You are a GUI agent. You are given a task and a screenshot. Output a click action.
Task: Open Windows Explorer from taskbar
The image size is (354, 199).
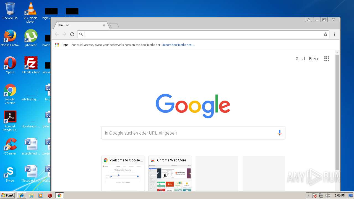31,195
